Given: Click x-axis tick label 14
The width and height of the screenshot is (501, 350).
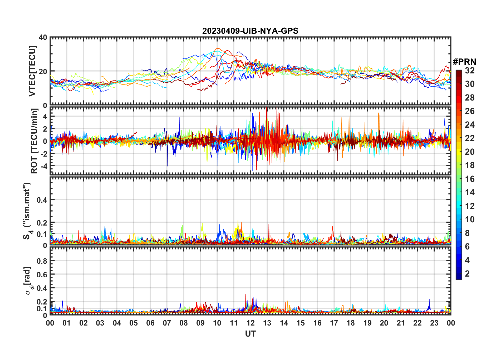Looking at the screenshot, I should (x=284, y=323).
